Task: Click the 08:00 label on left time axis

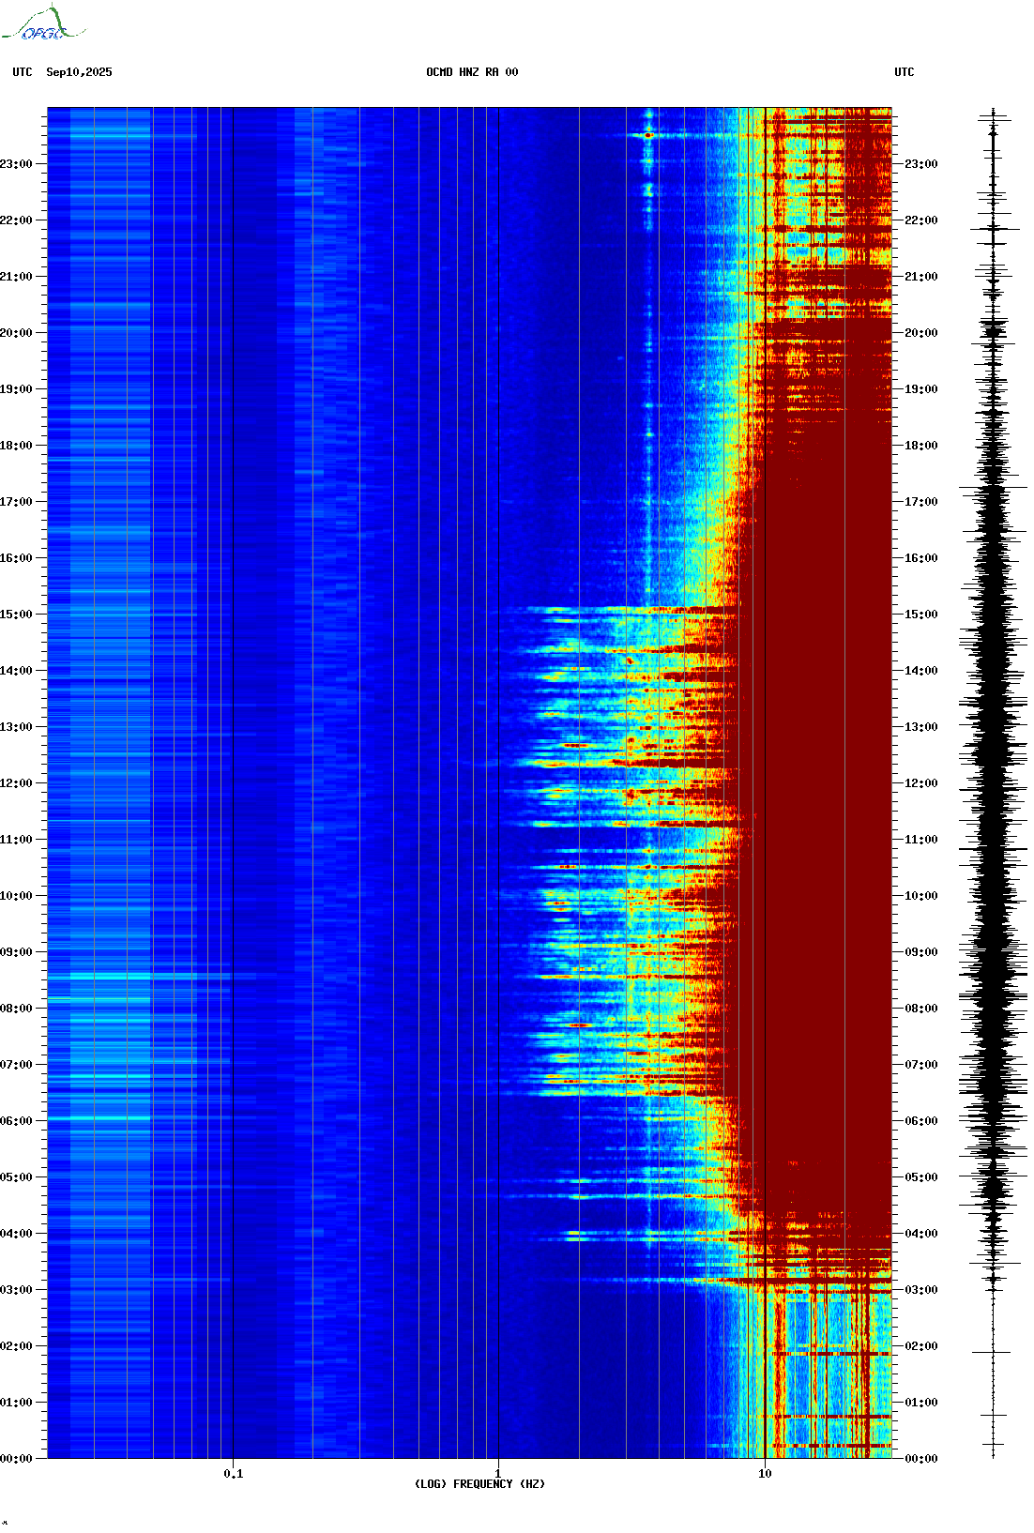Action: [16, 1009]
